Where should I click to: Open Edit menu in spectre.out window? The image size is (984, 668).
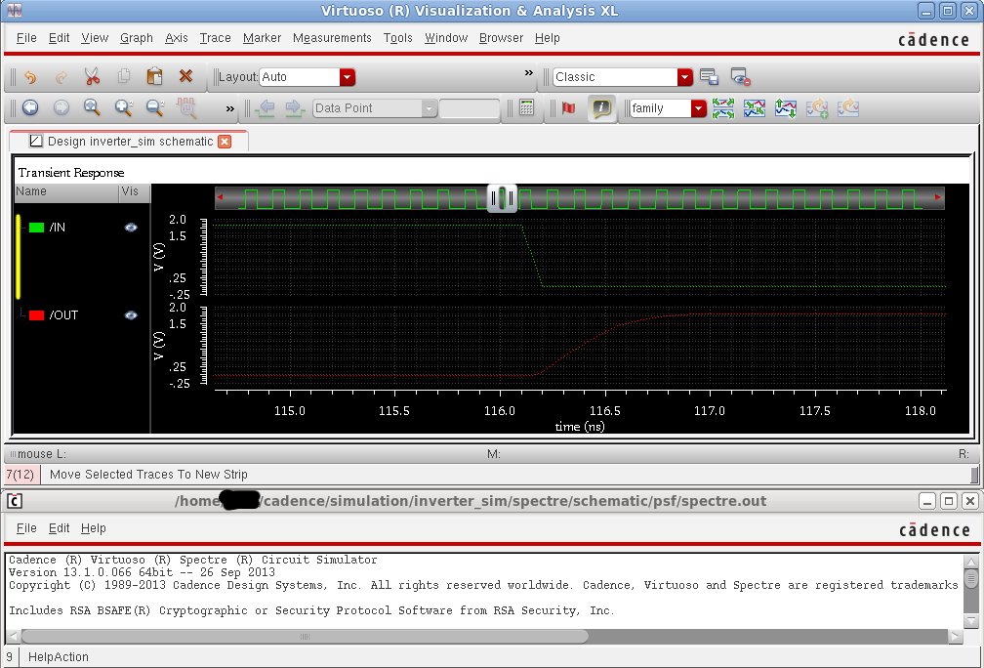(x=59, y=528)
